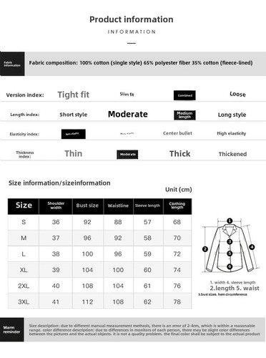Screen dimensions: 266x358
Task: Click the Bust size column header
Action: click(x=87, y=206)
